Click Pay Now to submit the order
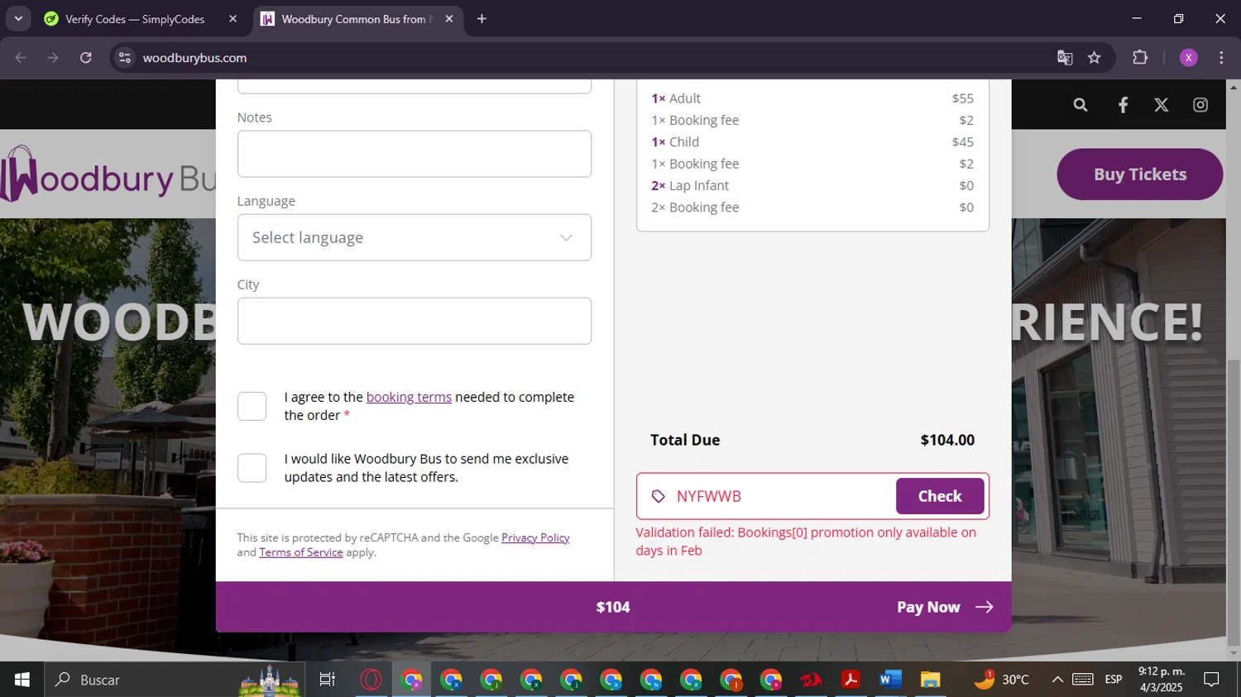Viewport: 1241px width, 697px height. pos(945,607)
